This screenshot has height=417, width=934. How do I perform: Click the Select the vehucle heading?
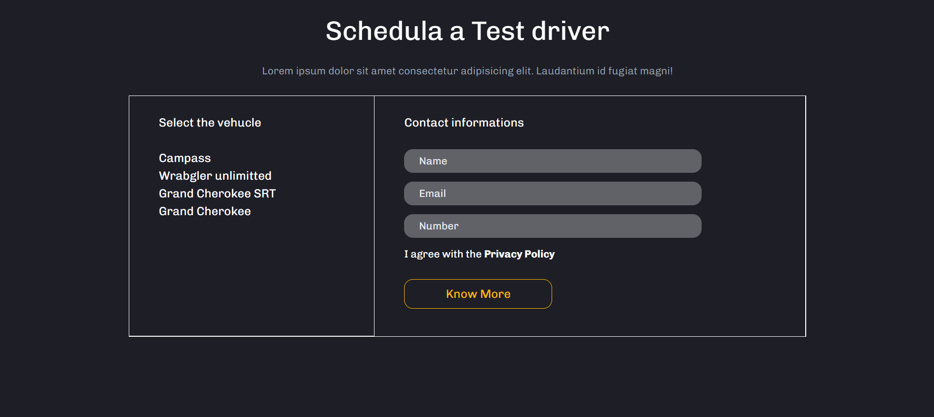pyautogui.click(x=210, y=123)
